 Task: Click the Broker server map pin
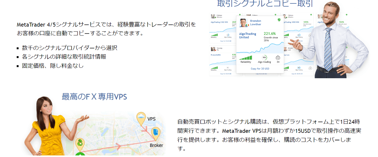click(x=155, y=133)
